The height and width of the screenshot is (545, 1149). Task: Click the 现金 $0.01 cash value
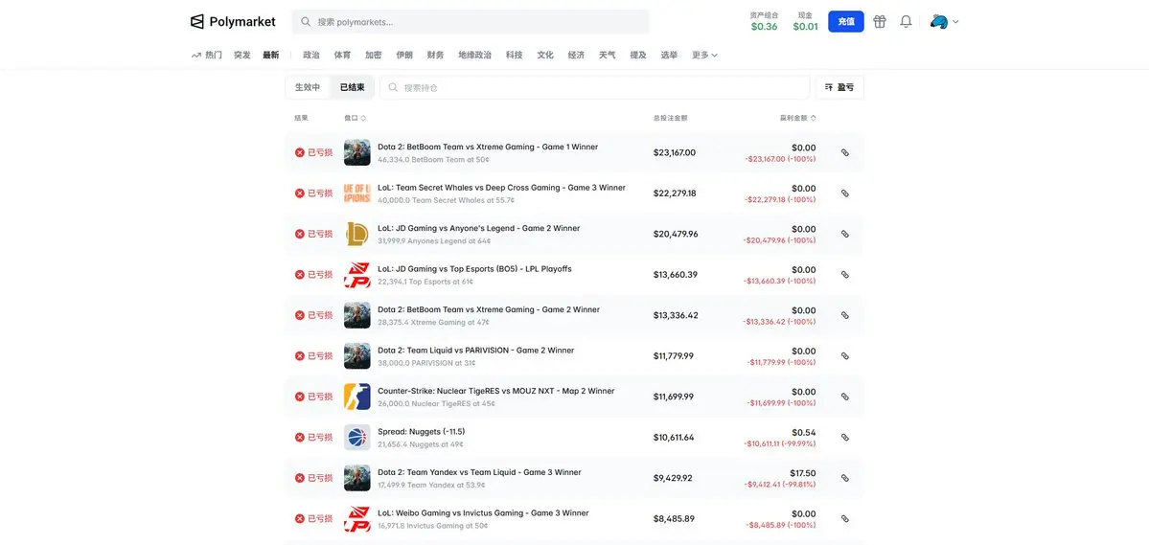(805, 20)
